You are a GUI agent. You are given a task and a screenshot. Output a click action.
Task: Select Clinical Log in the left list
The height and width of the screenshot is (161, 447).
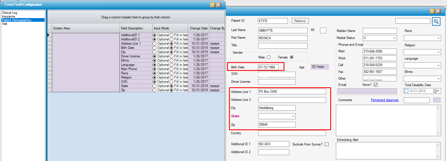click(x=9, y=13)
